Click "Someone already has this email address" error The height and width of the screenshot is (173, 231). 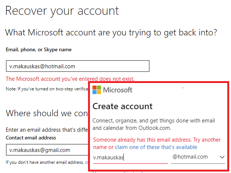click(157, 140)
